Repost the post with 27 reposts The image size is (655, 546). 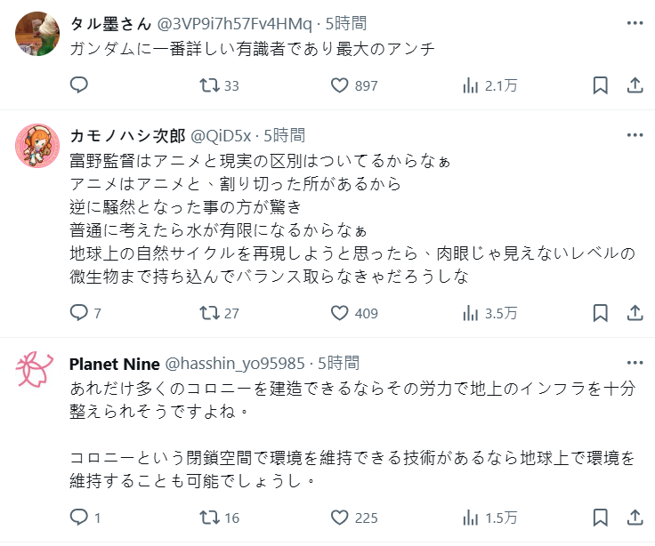click(209, 313)
